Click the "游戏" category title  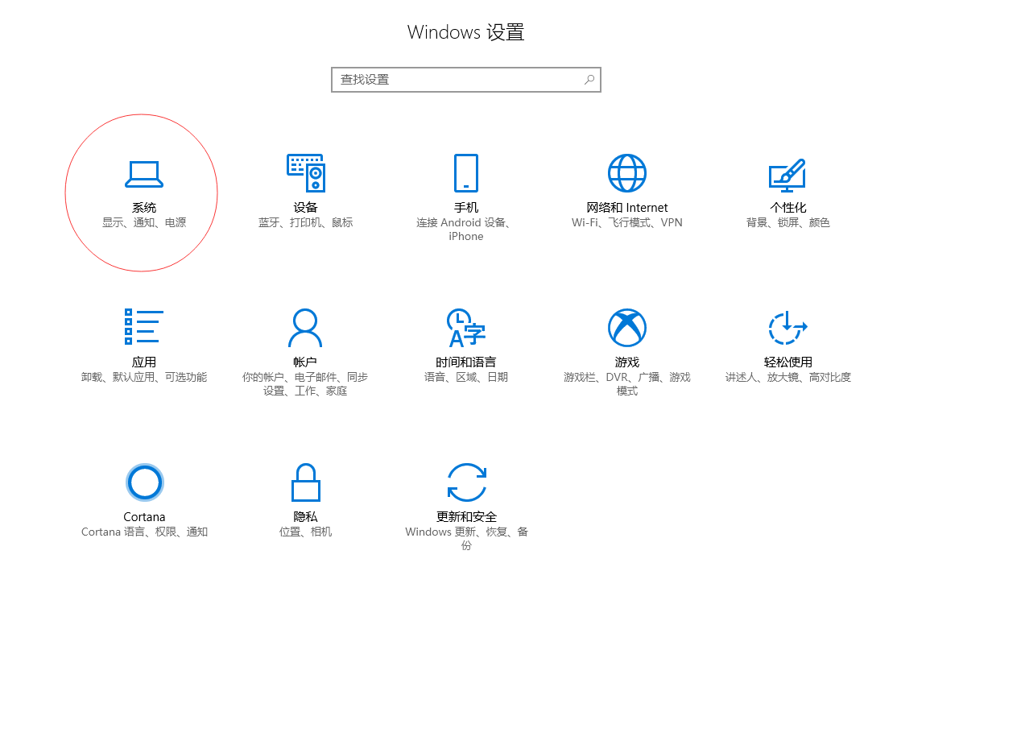[627, 362]
